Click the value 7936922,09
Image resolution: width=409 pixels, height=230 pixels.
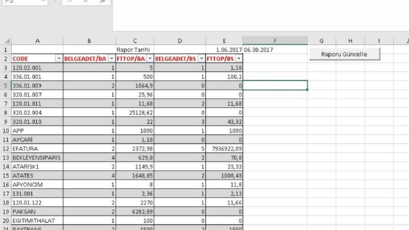[x=226, y=149]
